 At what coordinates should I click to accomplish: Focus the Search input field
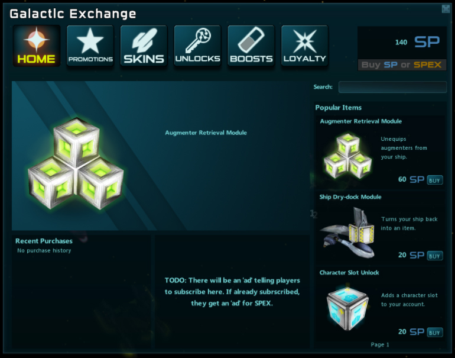[392, 87]
